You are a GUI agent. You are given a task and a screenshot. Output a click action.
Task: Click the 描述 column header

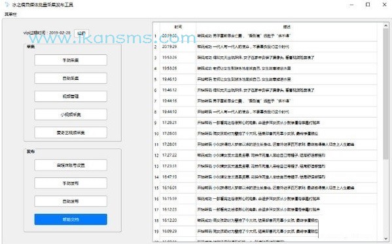[x=287, y=27]
